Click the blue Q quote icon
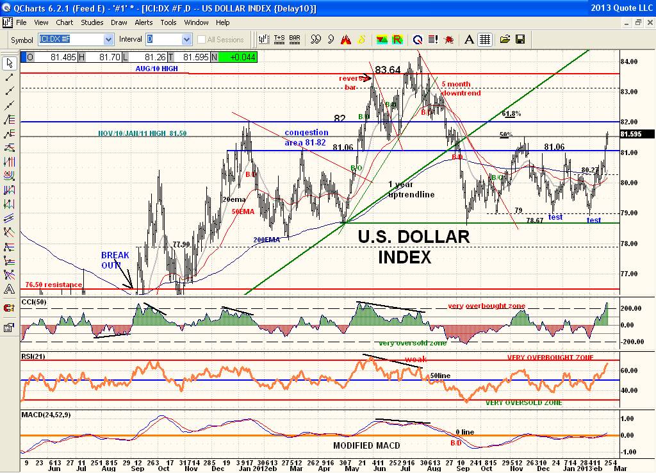 pos(417,39)
